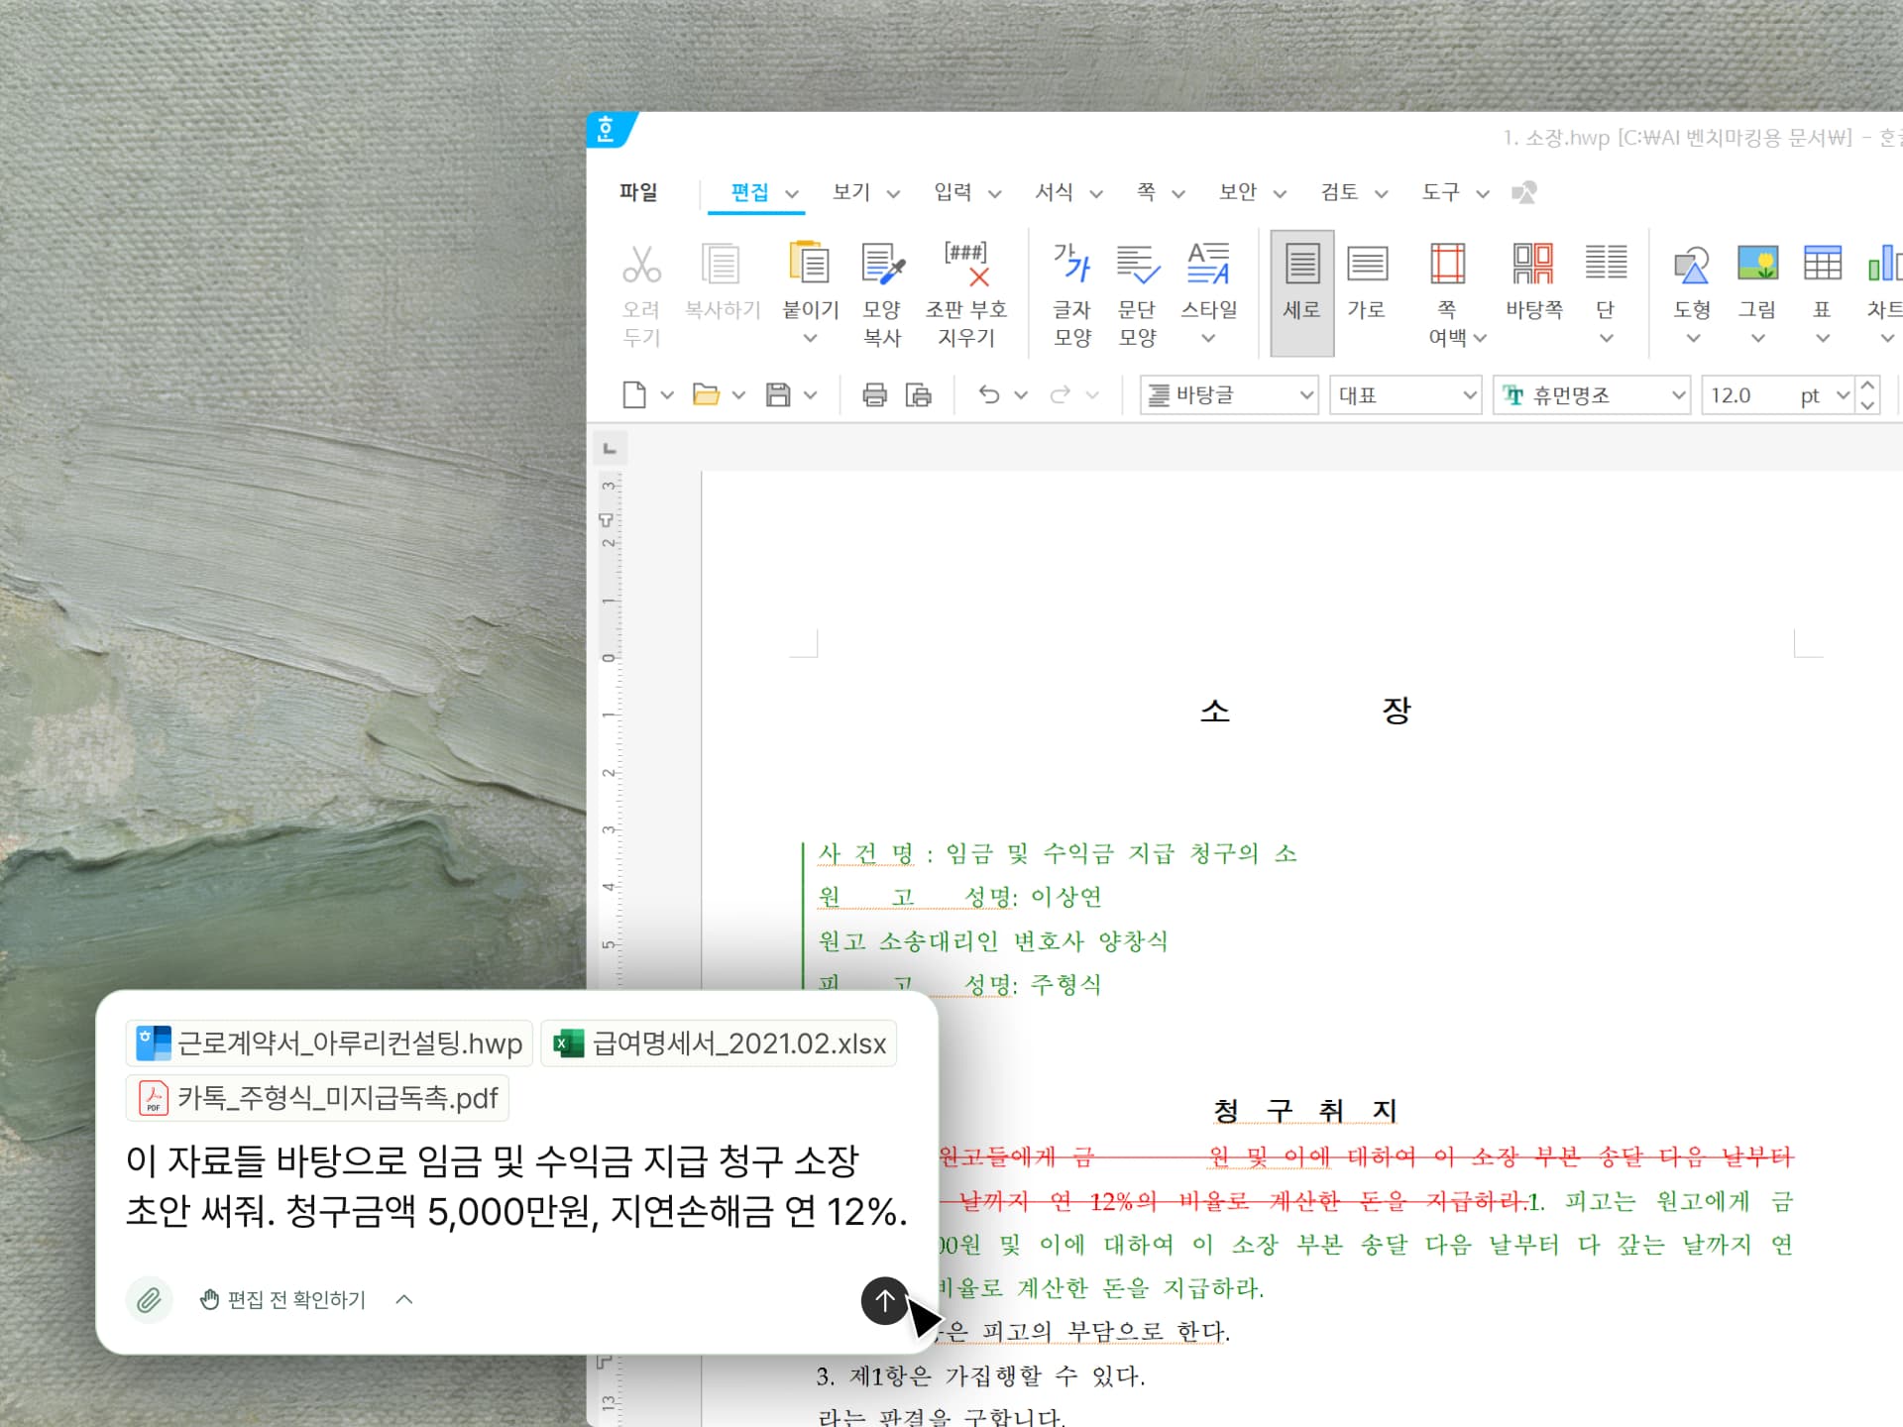Send the prompt with the arrow button
The image size is (1903, 1427).
click(885, 1301)
